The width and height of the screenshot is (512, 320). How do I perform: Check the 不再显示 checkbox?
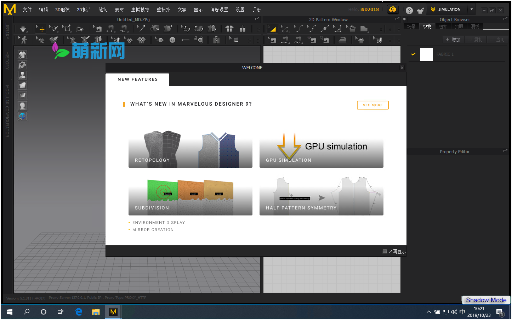(385, 251)
